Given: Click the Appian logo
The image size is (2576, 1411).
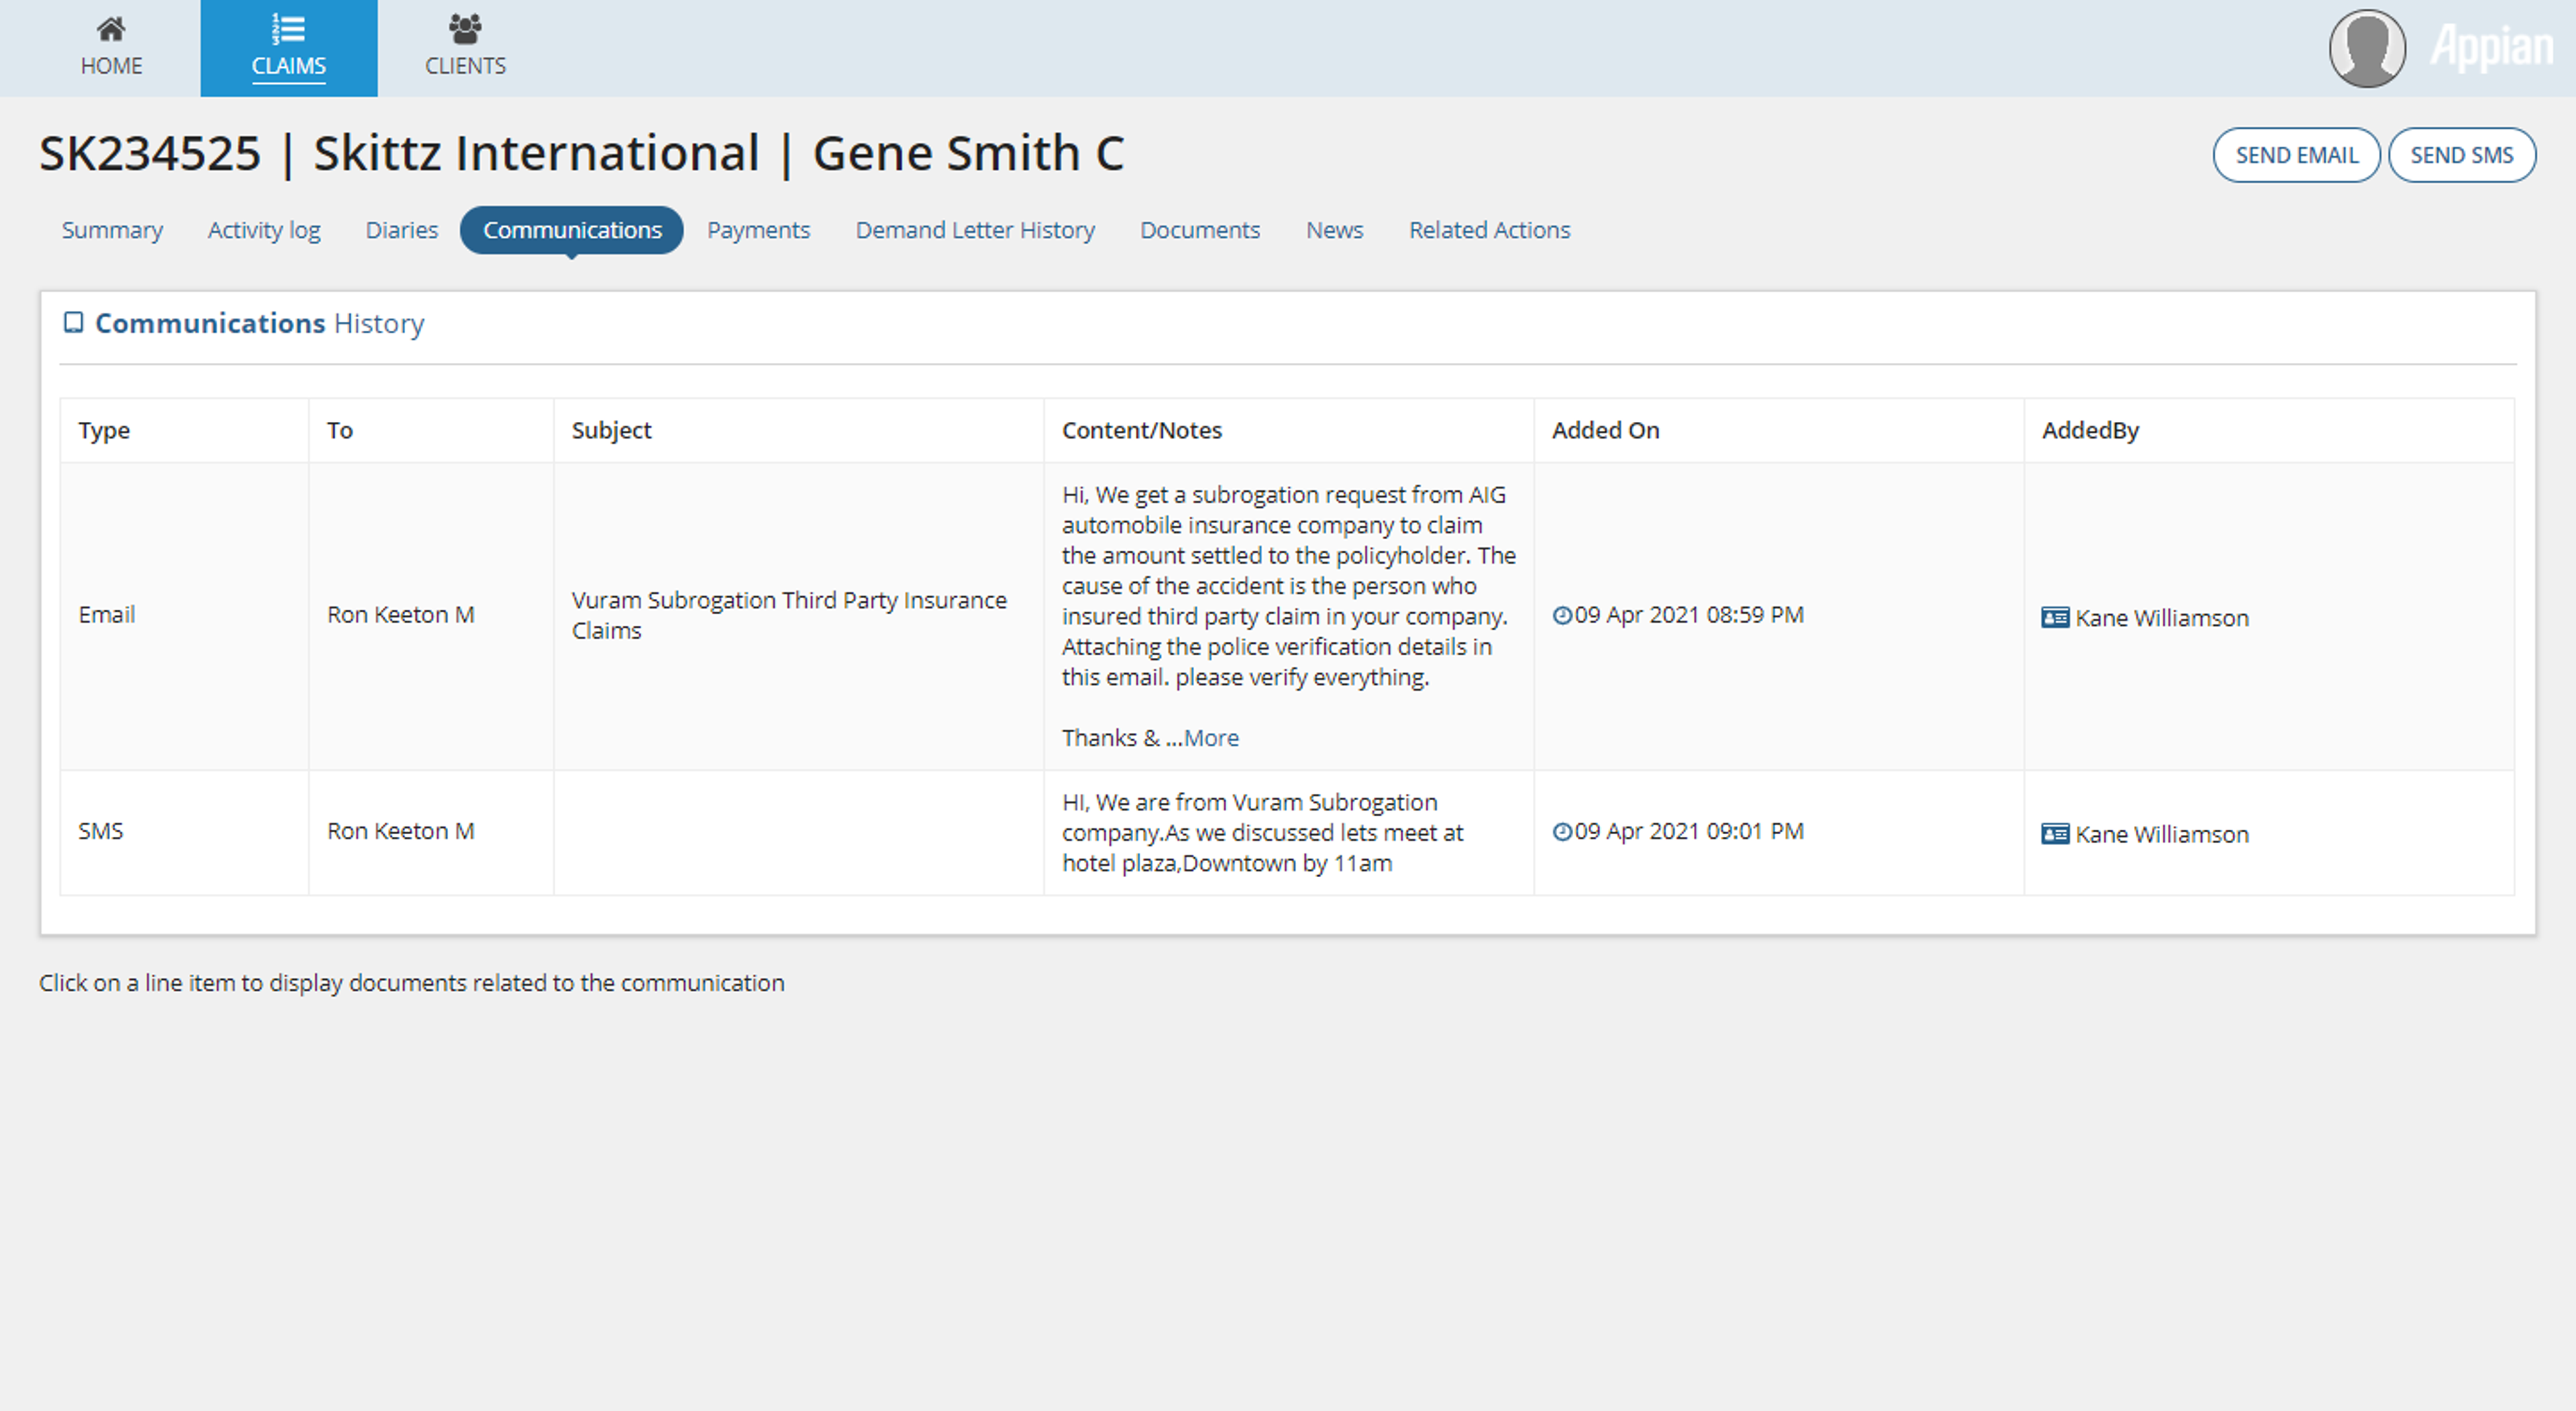Looking at the screenshot, I should click(2492, 47).
